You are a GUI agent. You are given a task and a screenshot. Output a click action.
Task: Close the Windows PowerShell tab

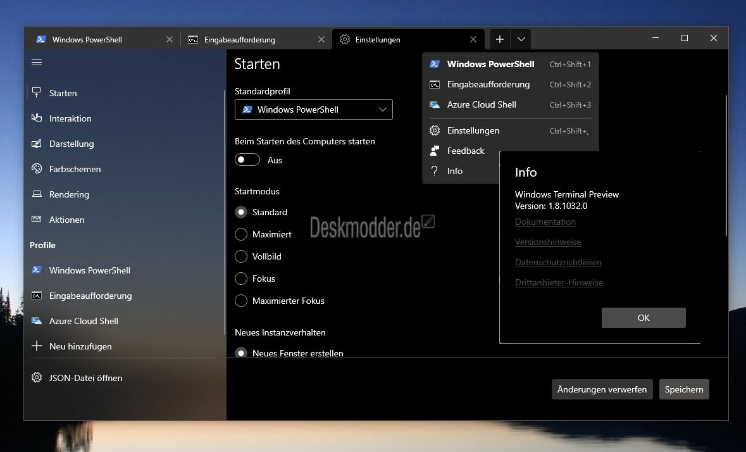[170, 39]
